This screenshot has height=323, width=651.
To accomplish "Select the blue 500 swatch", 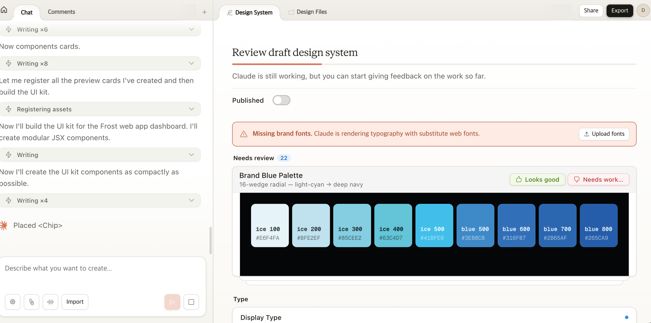I will (476, 226).
